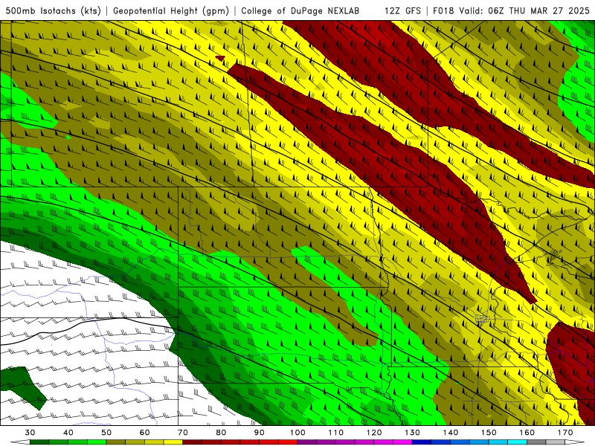Click the legend label '170'
595x446 pixels.
click(x=565, y=433)
